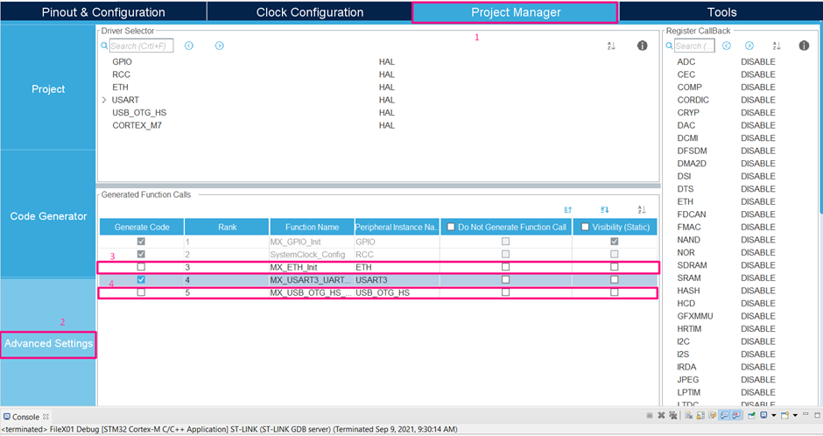Image resolution: width=823 pixels, height=436 pixels.
Task: Toggle console scroll lock
Action: pos(700,416)
